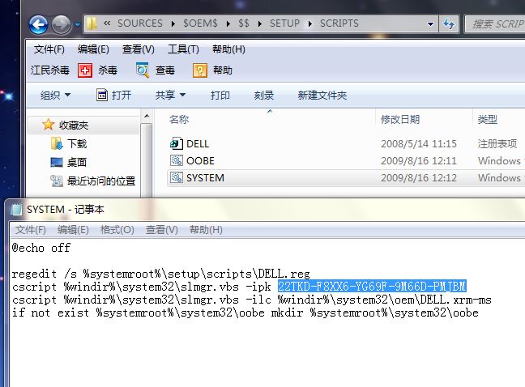The image size is (525, 387).
Task: Click the highlighted product key text
Action: tap(372, 287)
